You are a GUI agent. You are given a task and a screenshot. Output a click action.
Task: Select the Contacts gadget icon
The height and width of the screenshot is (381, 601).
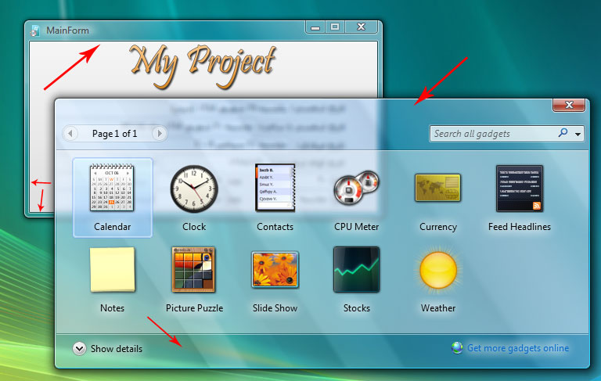pos(275,188)
